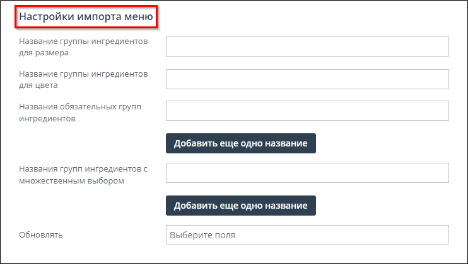Focus the multiple choice ingredient groups input
This screenshot has width=468, height=264.
point(307,173)
